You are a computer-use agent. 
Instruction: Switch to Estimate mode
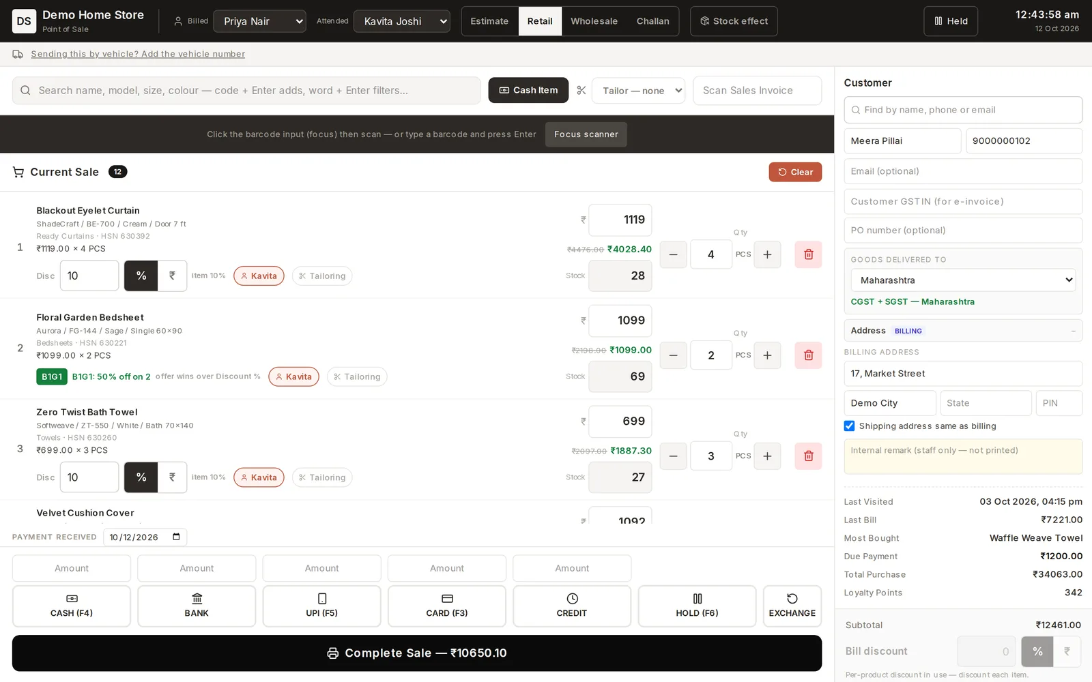(x=489, y=21)
